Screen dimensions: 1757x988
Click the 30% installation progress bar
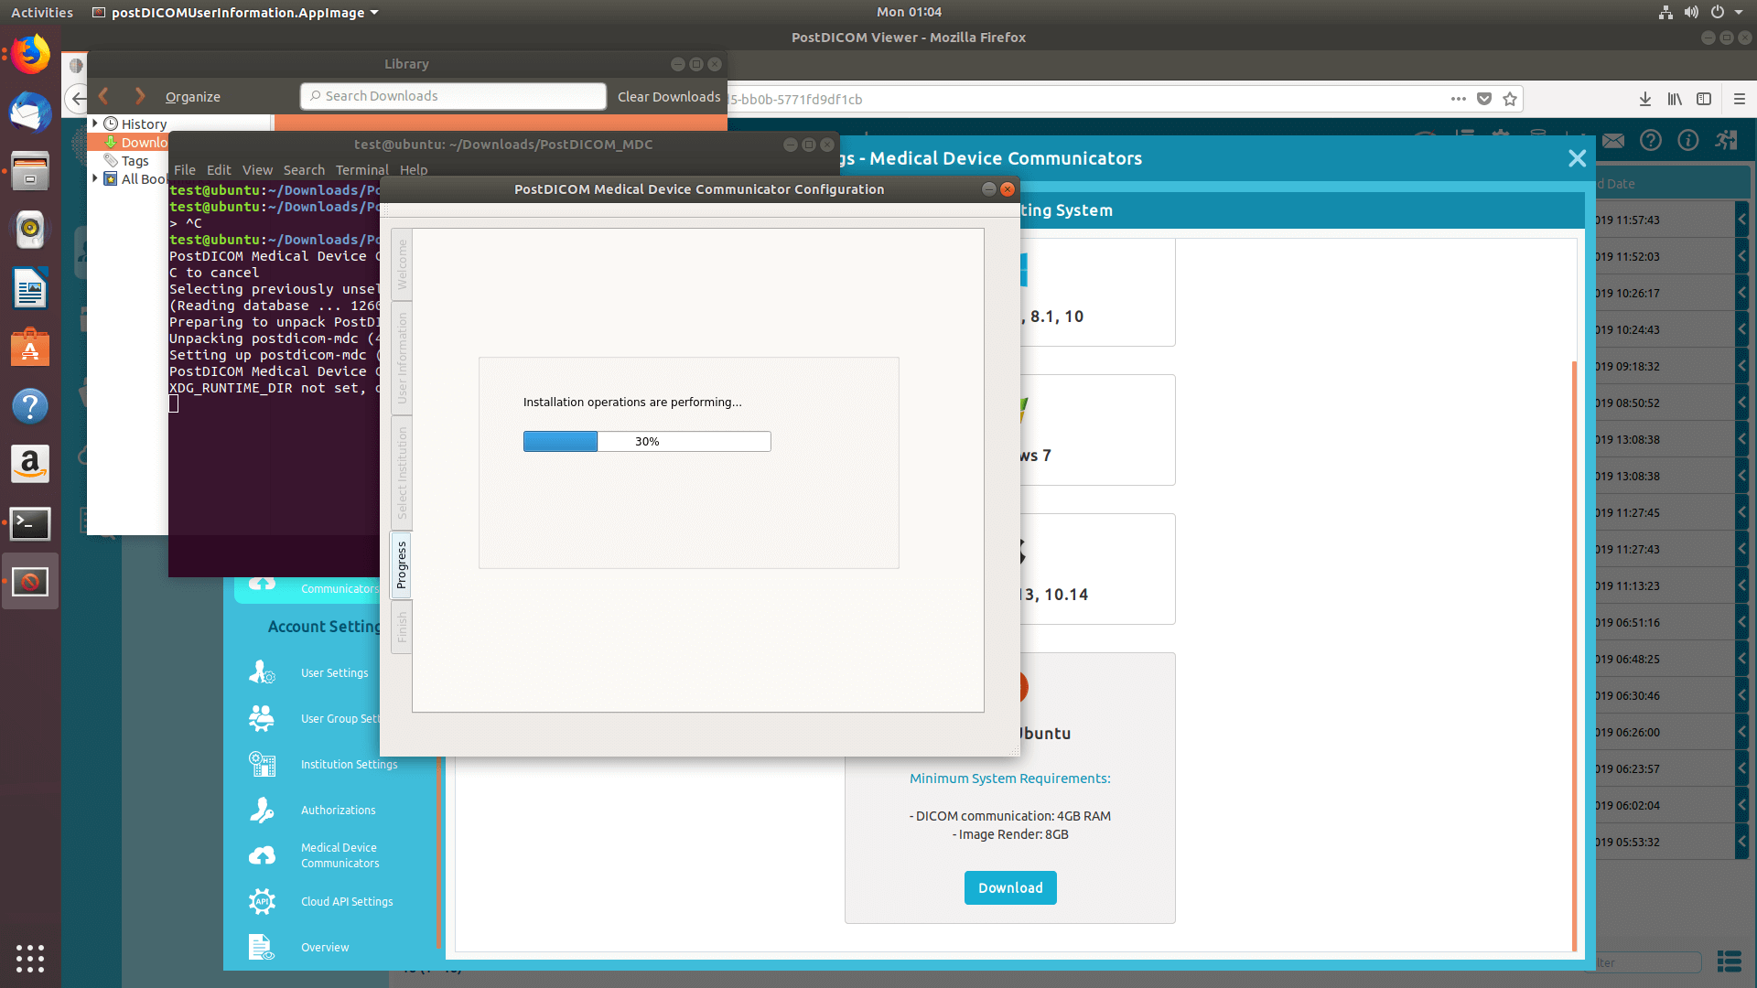click(x=647, y=441)
